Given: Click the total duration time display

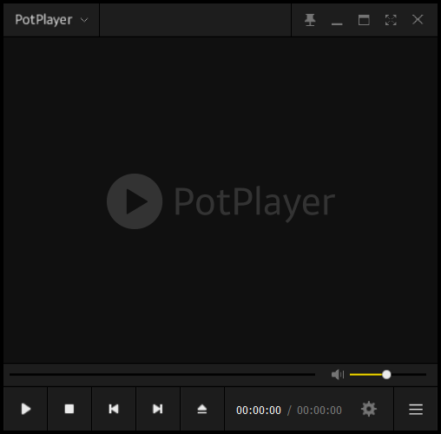Looking at the screenshot, I should (x=319, y=410).
